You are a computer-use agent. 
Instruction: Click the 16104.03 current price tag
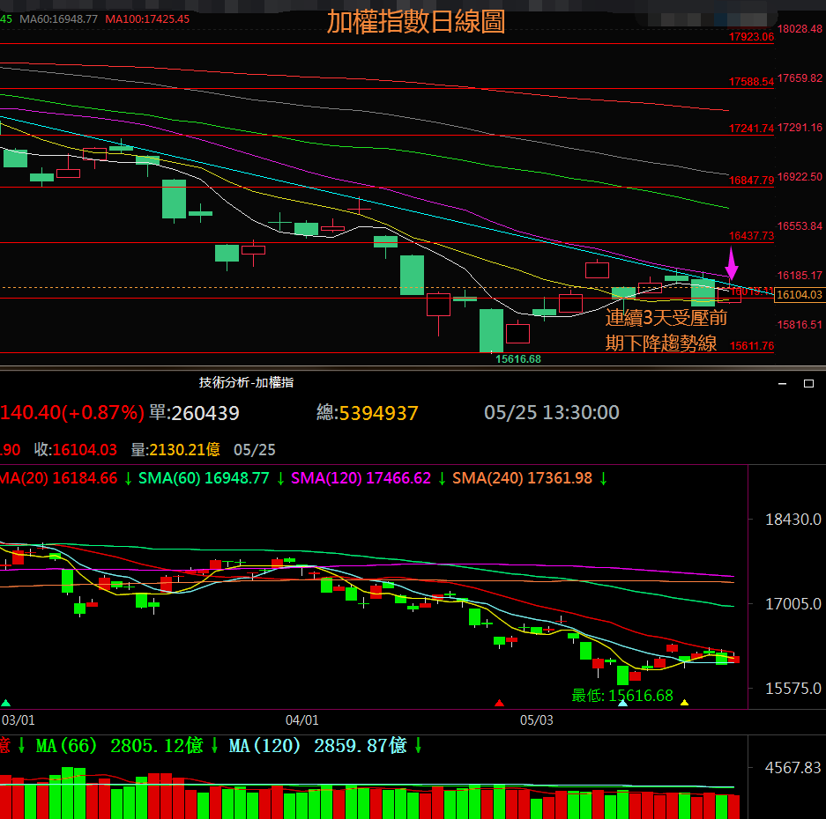[x=799, y=296]
